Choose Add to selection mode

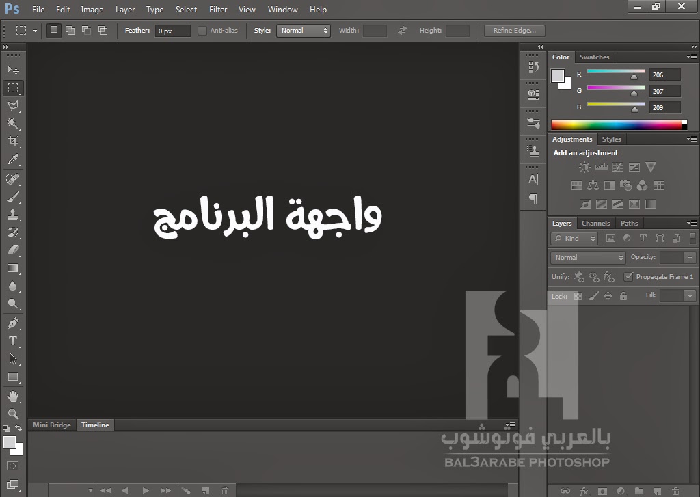(x=70, y=30)
